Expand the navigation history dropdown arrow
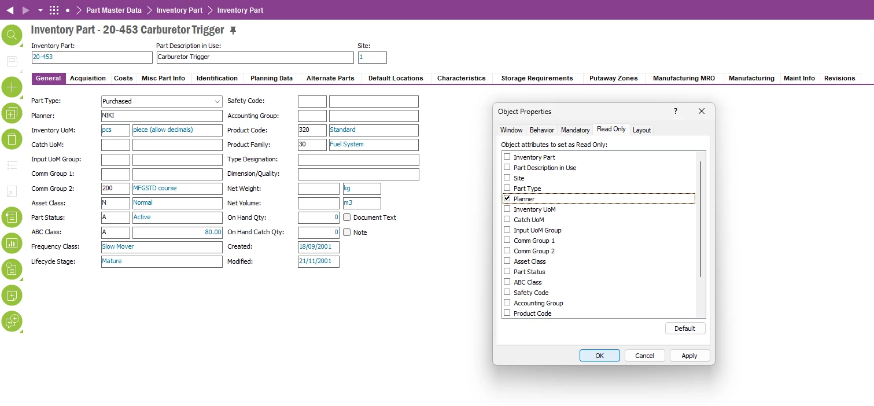This screenshot has height=406, width=874. point(40,10)
